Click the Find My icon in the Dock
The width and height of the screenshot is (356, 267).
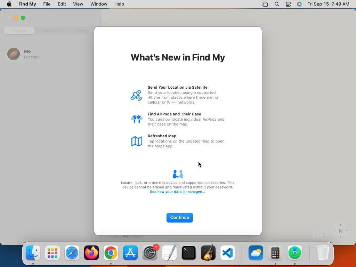click(295, 253)
